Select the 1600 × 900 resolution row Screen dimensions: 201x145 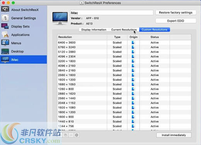pos(124,117)
